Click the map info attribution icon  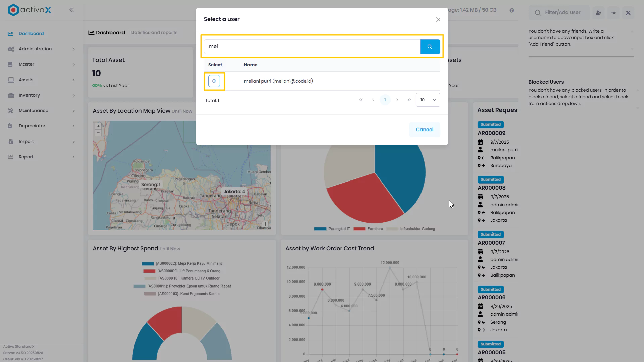265,224
